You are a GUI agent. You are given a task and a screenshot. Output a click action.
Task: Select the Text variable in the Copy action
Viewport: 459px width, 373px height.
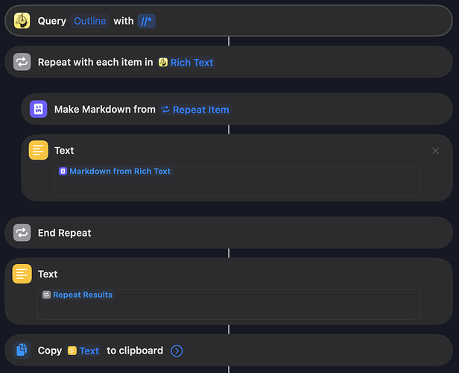coord(83,351)
